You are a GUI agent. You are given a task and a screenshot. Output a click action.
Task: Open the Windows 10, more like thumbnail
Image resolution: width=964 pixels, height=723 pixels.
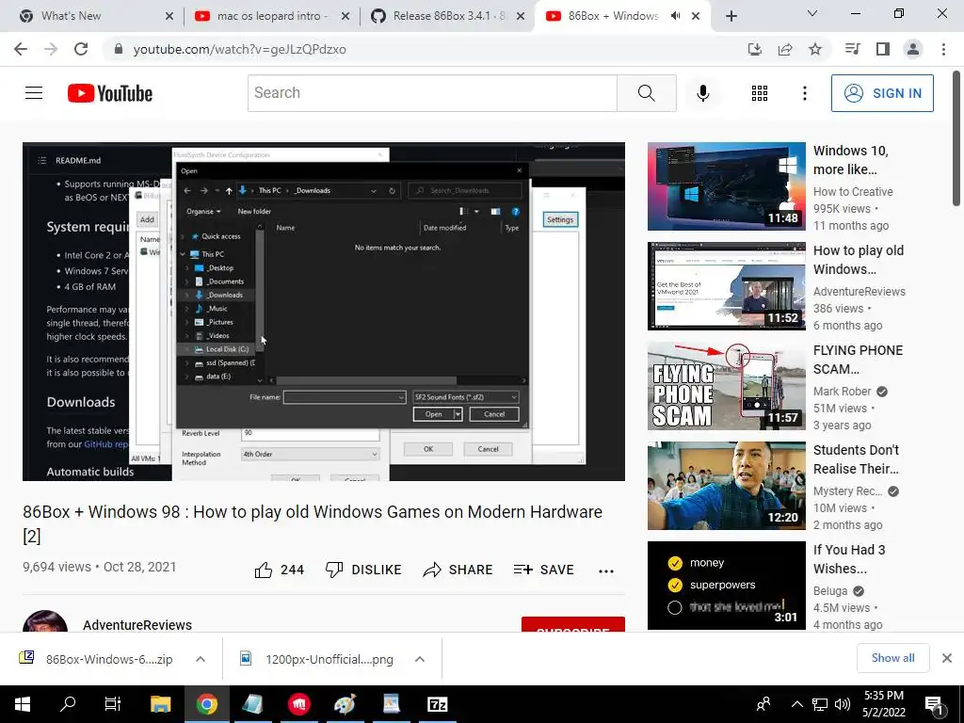click(727, 186)
